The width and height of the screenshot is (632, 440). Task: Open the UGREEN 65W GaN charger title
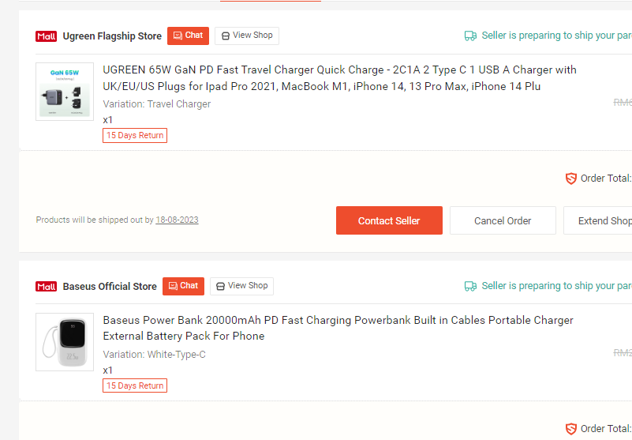339,78
